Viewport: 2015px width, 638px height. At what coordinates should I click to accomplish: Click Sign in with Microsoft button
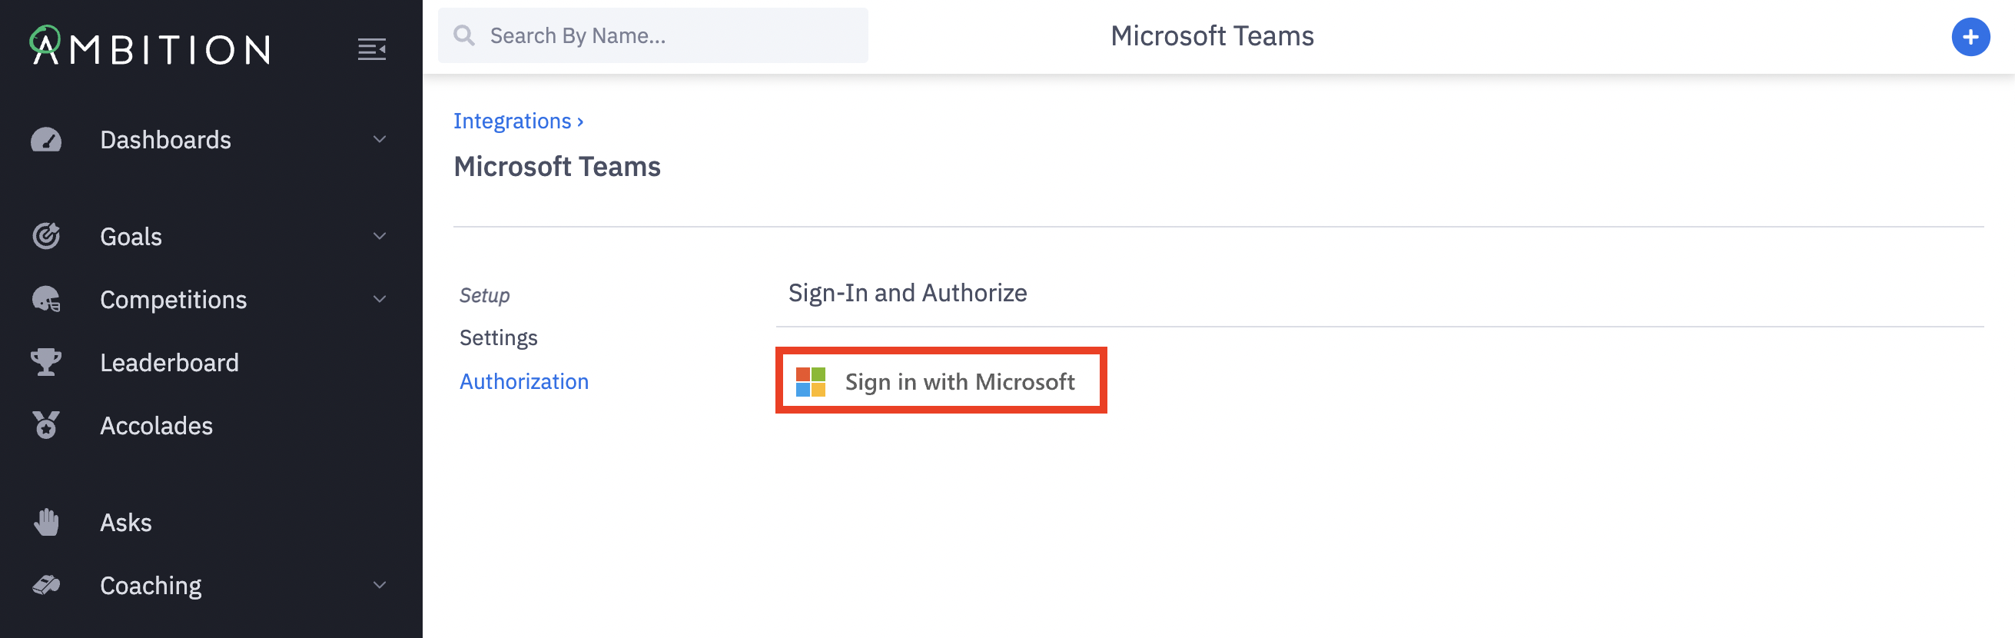[940, 381]
